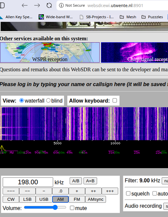Click the 25m band label
This screenshot has height=217, width=168.
click(x=137, y=153)
